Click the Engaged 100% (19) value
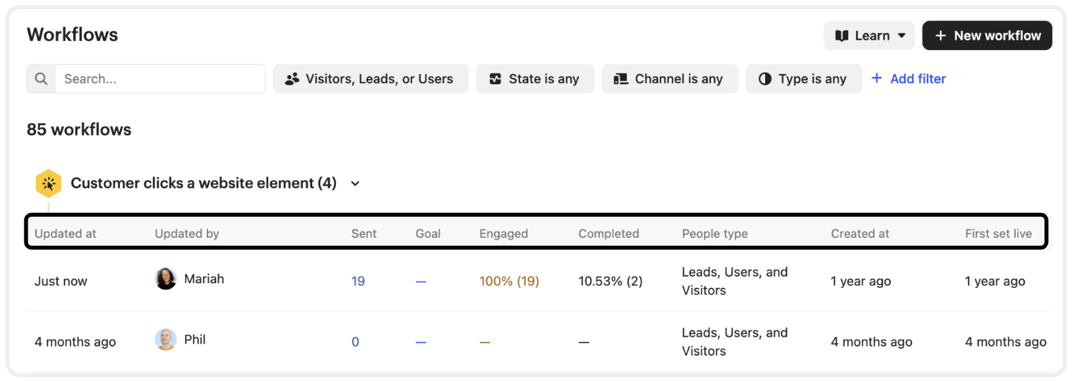 509,281
